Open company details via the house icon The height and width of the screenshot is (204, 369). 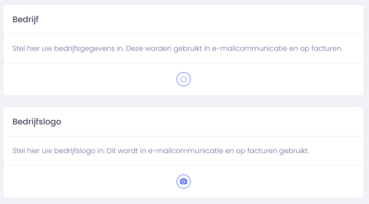pos(184,79)
